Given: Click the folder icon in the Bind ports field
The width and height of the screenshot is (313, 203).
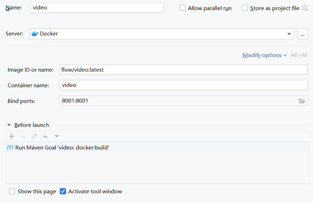Looking at the screenshot, I should point(302,101).
